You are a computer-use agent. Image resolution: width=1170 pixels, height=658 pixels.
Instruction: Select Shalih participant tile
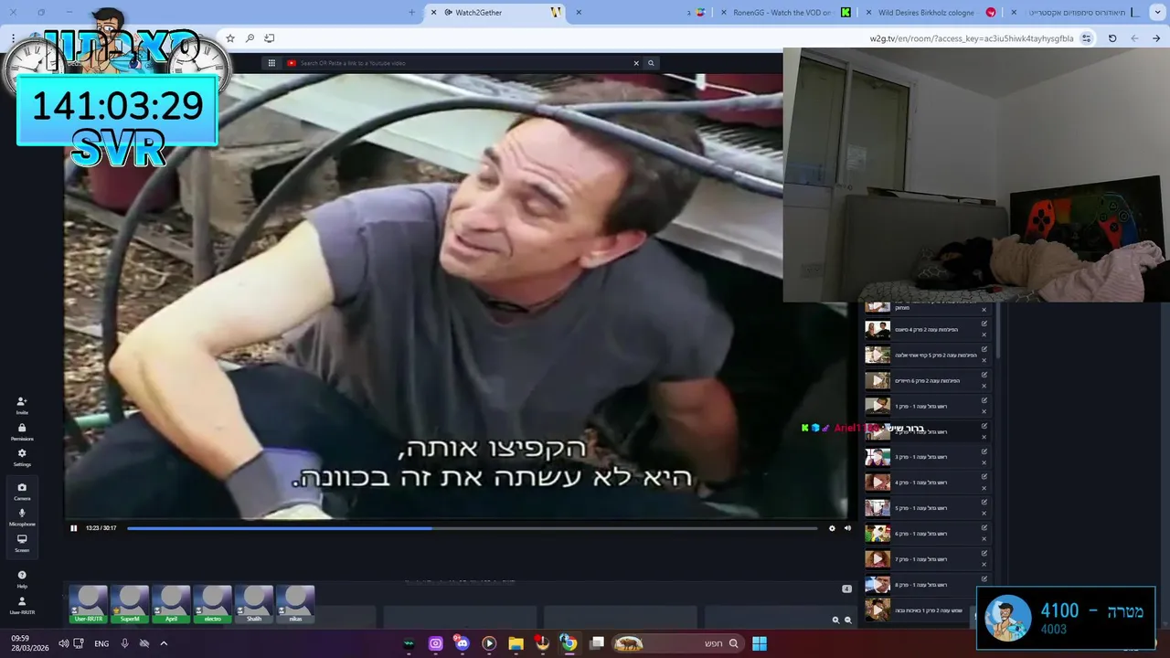point(254,604)
